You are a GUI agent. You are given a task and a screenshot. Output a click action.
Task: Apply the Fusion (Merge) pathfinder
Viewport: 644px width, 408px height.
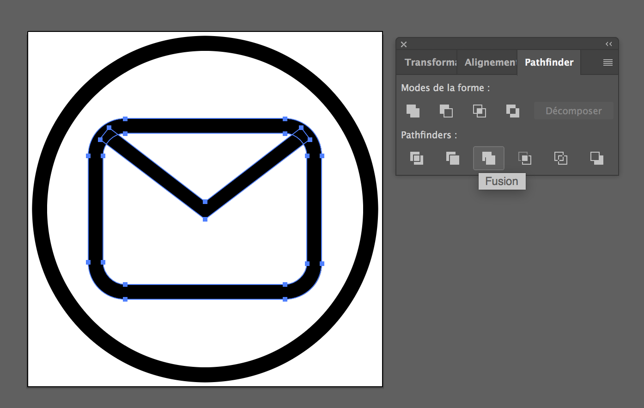pos(489,158)
